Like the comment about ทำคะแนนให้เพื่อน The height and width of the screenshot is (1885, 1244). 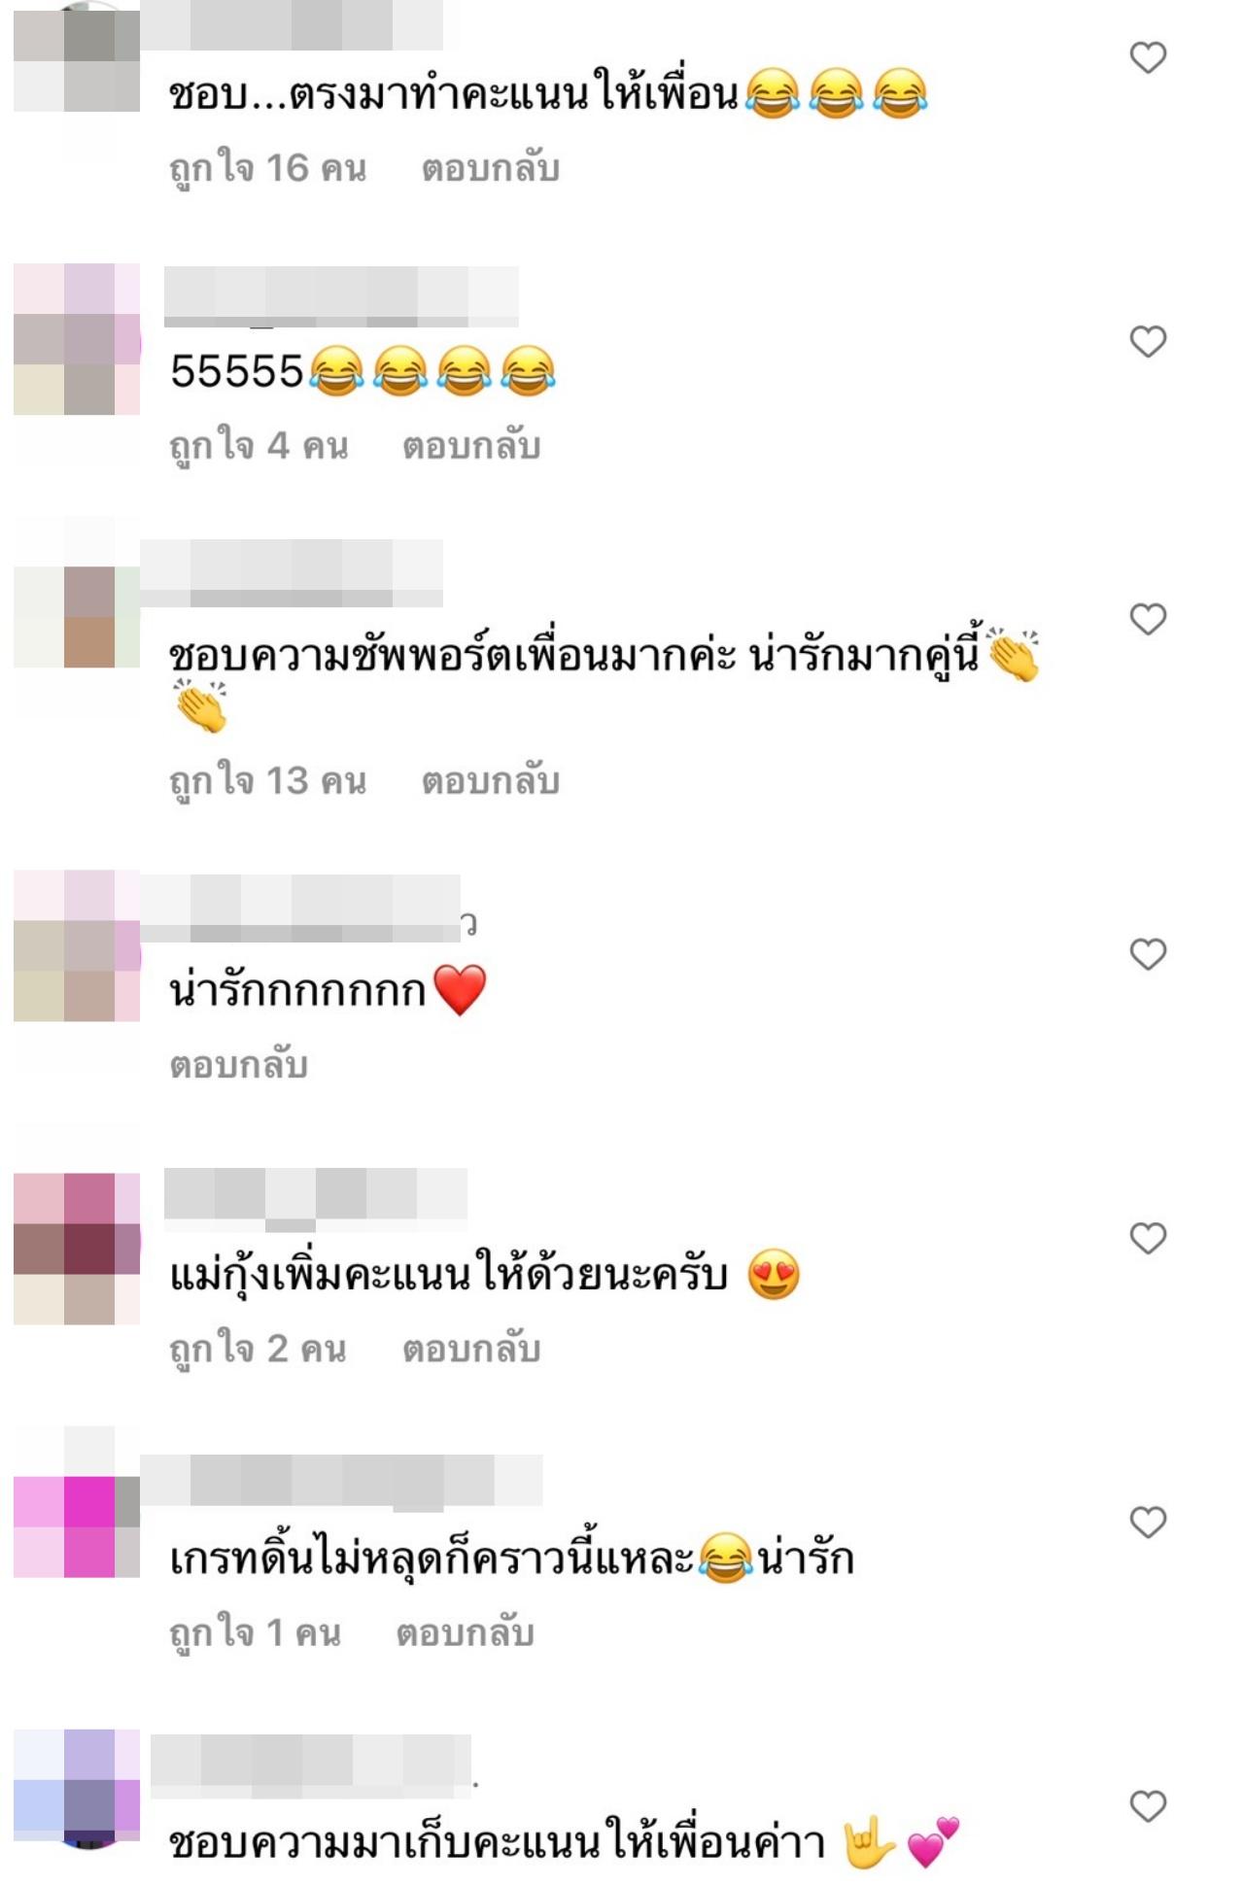(1148, 58)
